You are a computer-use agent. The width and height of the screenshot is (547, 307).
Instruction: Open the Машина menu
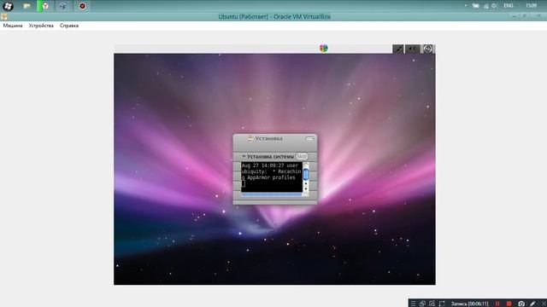[x=13, y=26]
